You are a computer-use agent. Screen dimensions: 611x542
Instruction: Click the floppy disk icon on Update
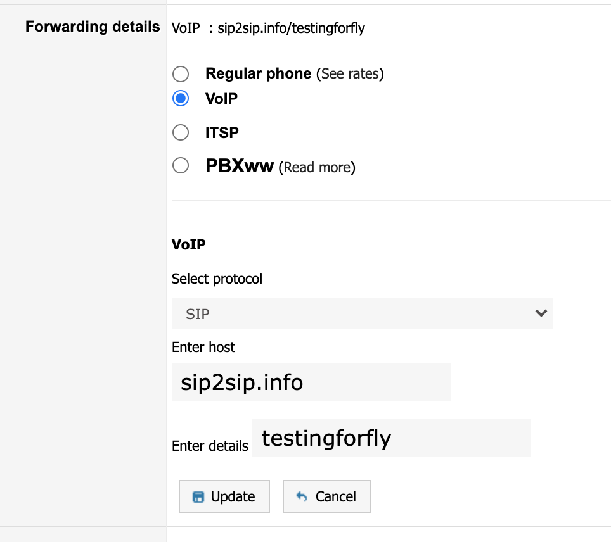coord(198,497)
